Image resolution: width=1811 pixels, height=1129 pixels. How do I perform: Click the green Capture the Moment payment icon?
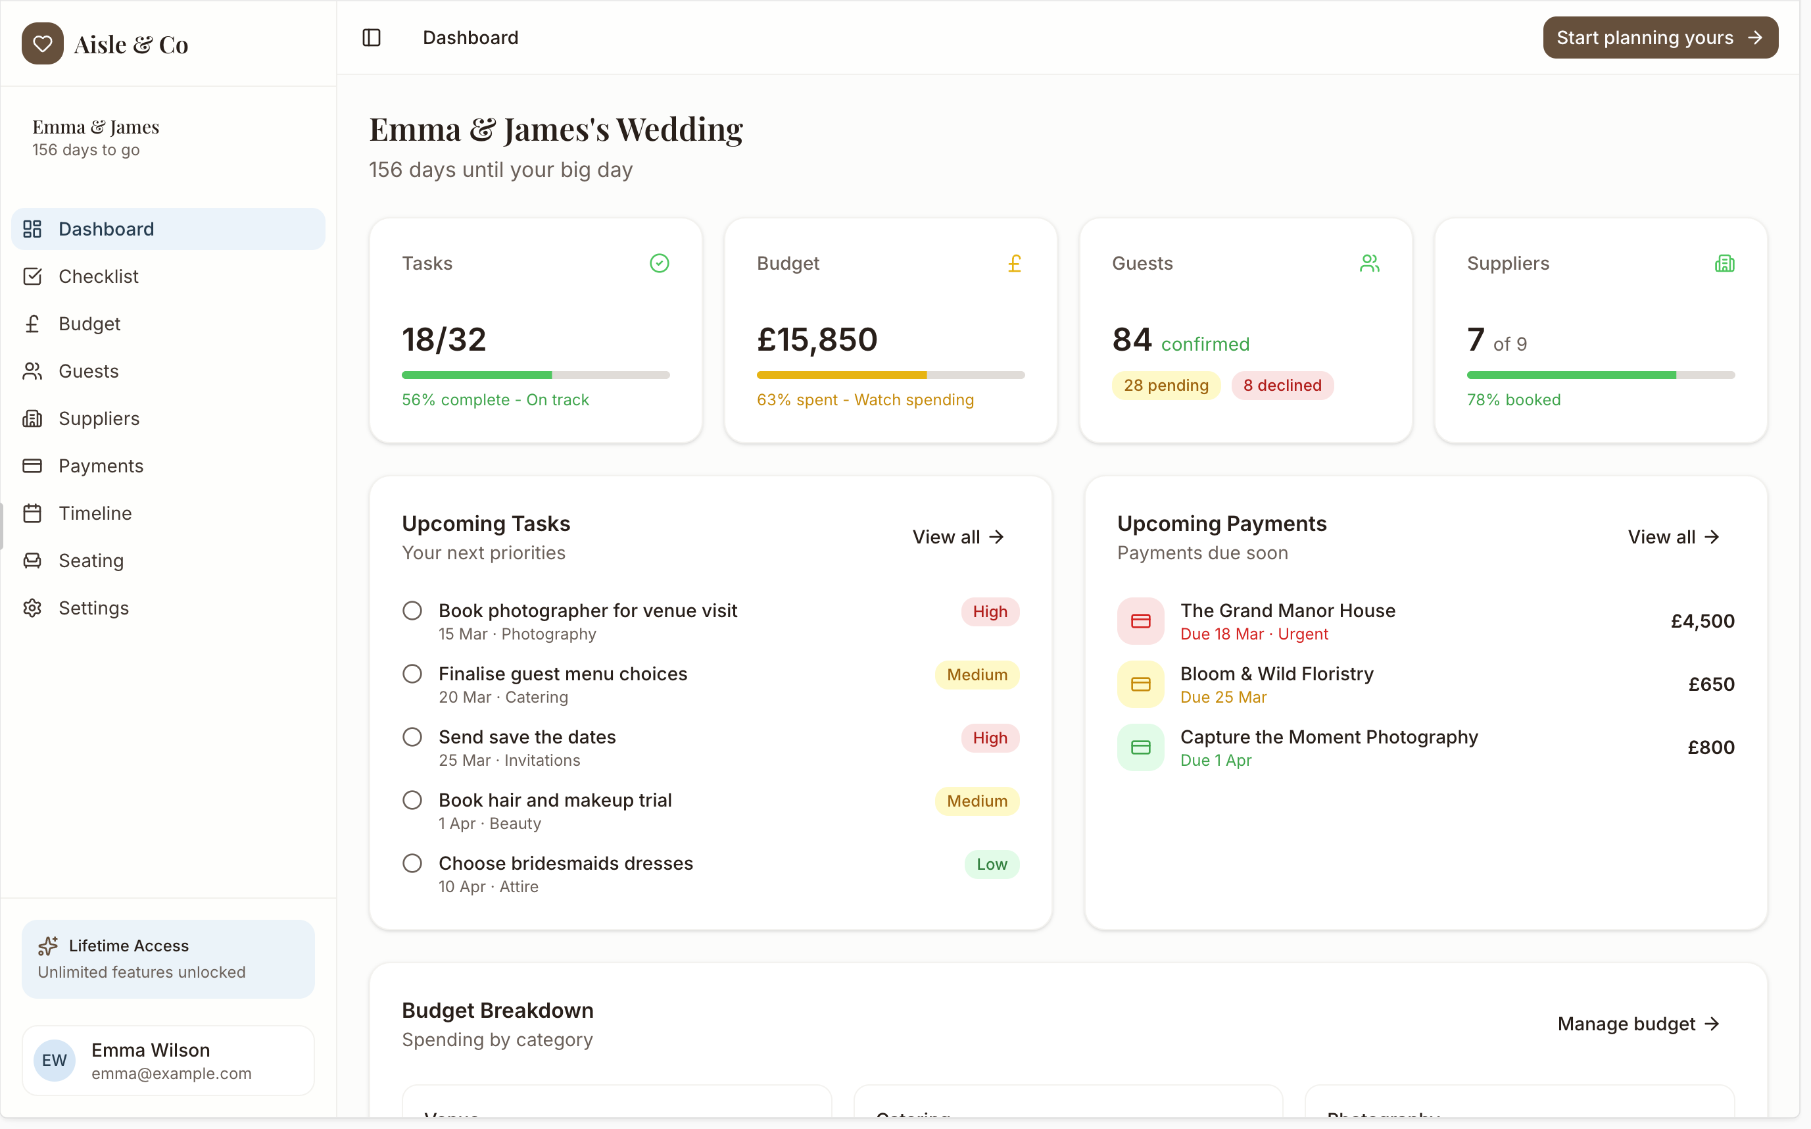pos(1140,747)
